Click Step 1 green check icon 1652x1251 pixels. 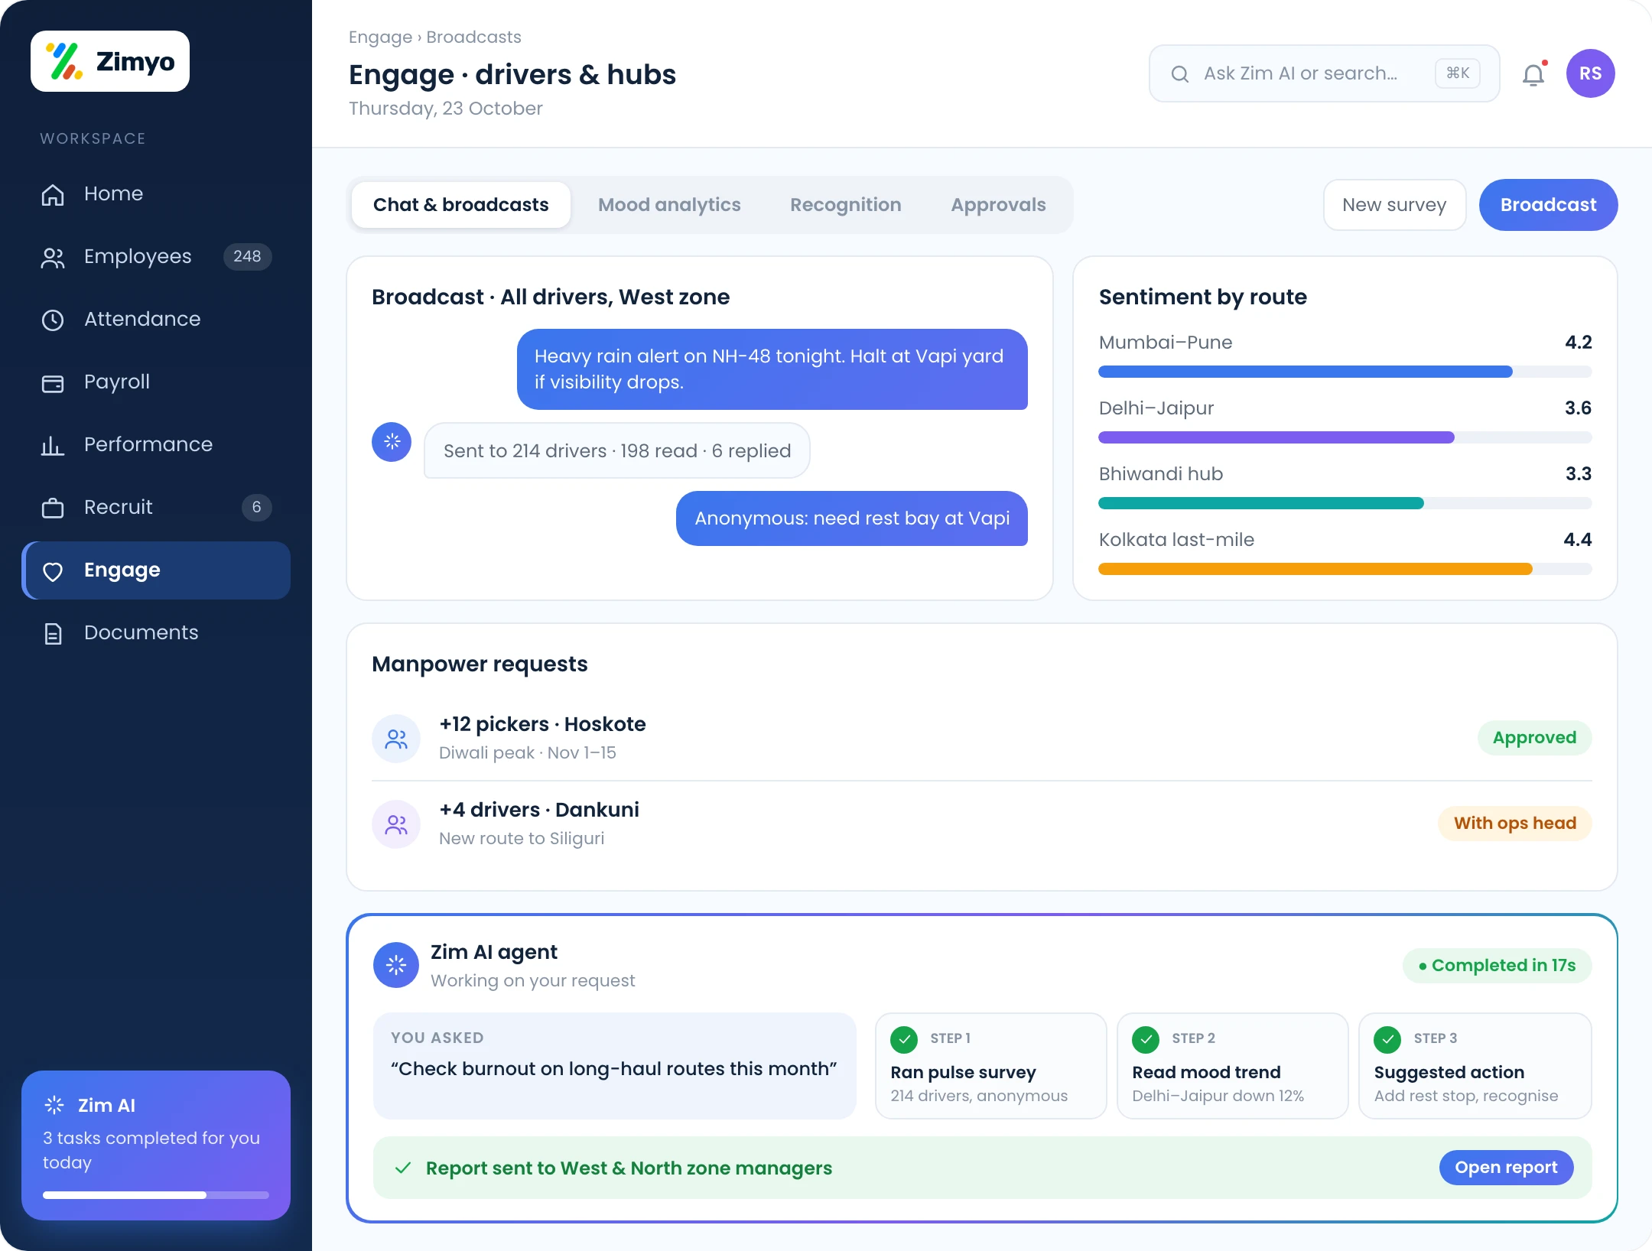pos(904,1039)
